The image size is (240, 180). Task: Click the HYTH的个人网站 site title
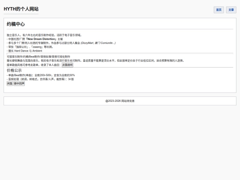(x=21, y=9)
